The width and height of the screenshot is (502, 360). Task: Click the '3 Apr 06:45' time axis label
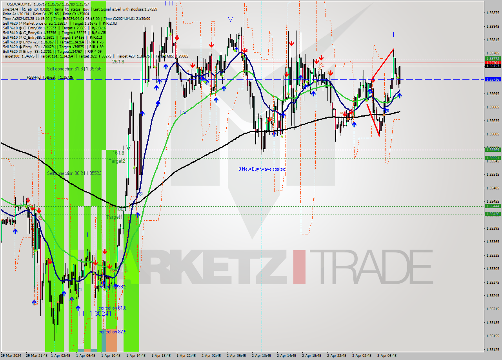pos(387,356)
